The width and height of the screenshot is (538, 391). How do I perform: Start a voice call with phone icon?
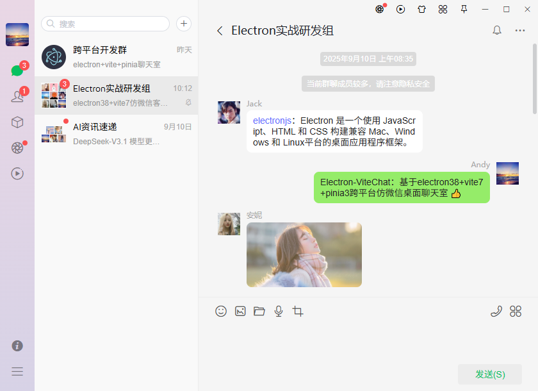click(x=496, y=311)
